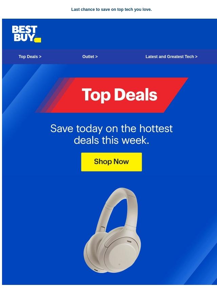The image size is (217, 290).
Task: Click the oval microphone slot on ear cup
Action: pyautogui.click(x=129, y=241)
